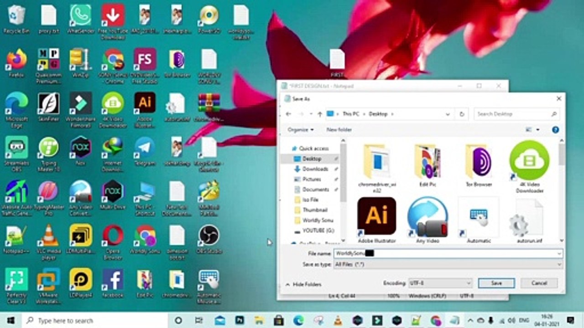Open the WinZip desktop shortcut
The image size is (584, 328).
coord(80,63)
